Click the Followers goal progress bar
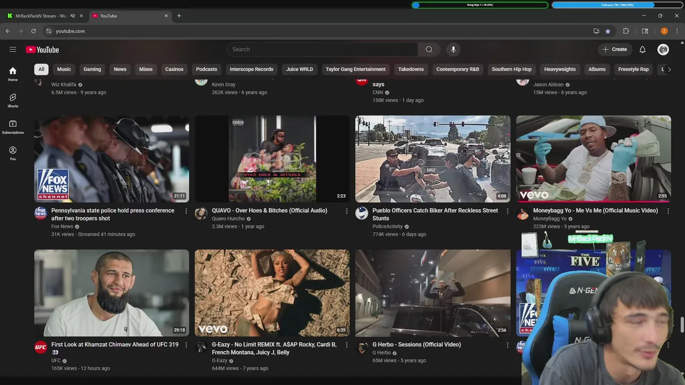Image resolution: width=685 pixels, height=385 pixels. (618, 5)
